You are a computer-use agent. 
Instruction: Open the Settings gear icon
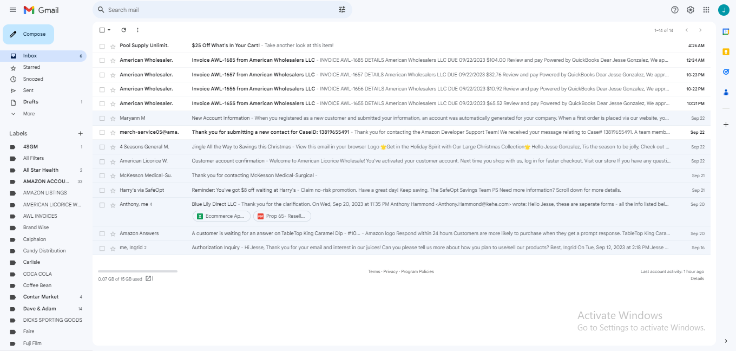tap(691, 10)
